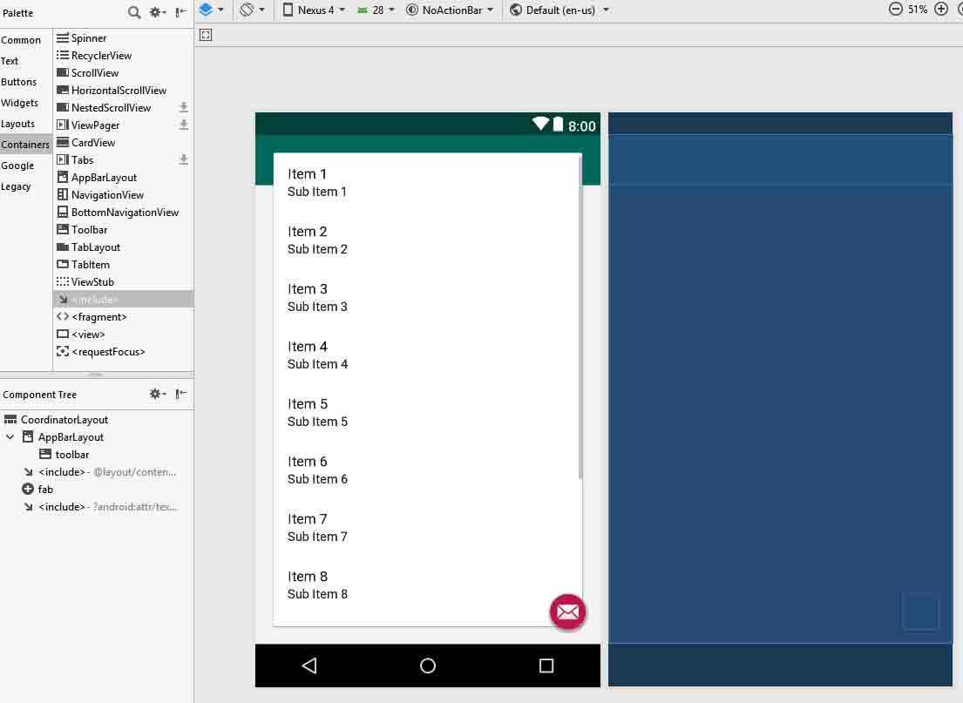Download the ViewPager dependency icon
Screen dimensions: 963x703
(x=184, y=125)
